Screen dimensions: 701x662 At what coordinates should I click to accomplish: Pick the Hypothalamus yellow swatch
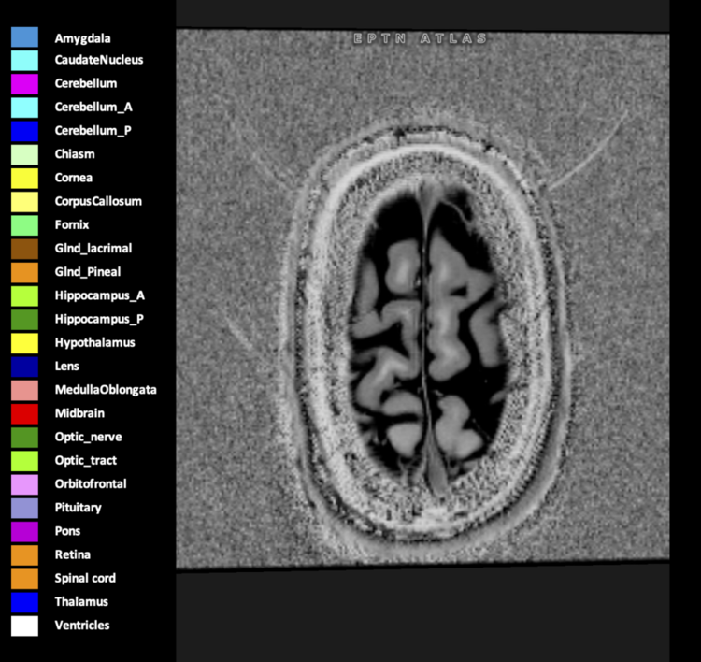[24, 343]
